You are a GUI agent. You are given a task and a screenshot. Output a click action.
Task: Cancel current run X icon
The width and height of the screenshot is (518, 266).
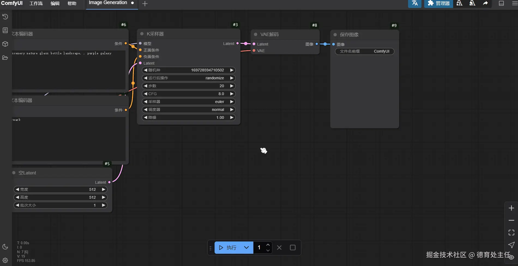tap(279, 247)
